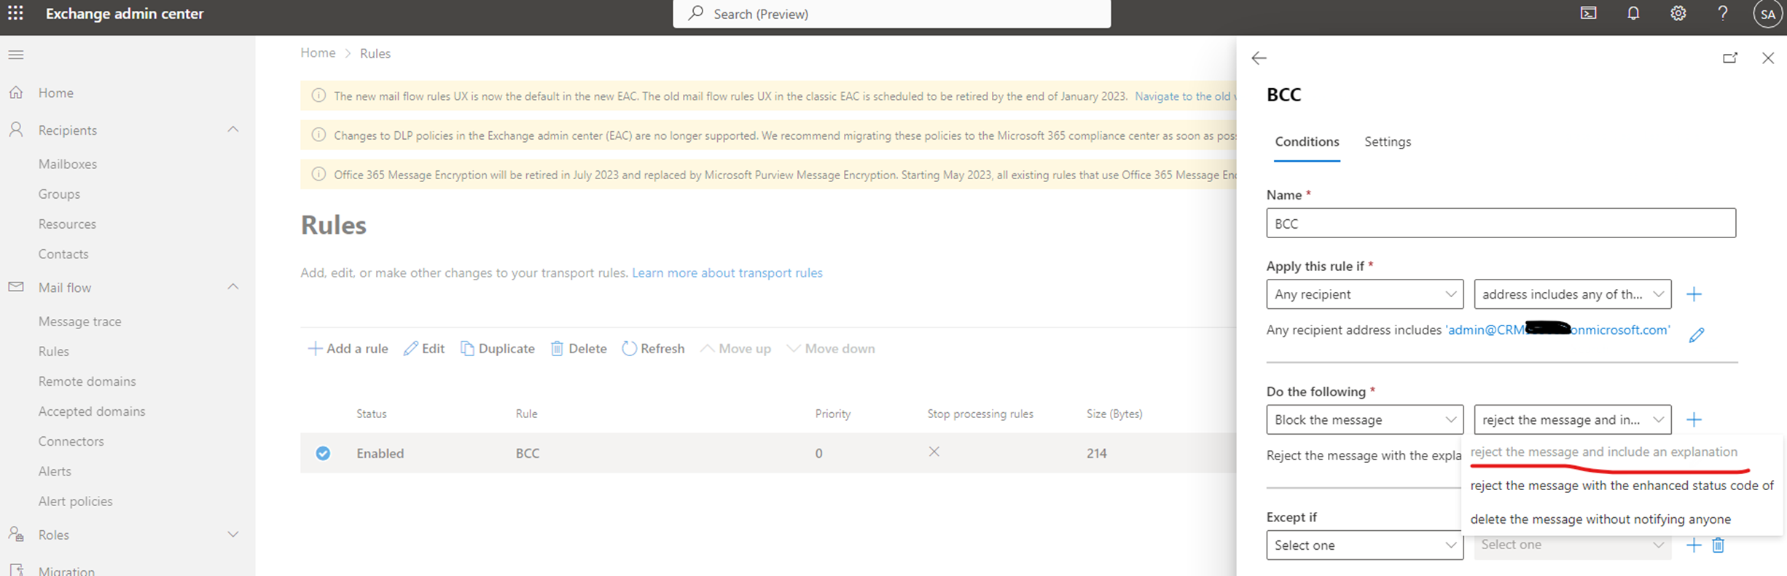Open Block the message dropdown
This screenshot has height=576, width=1787.
pos(1364,419)
